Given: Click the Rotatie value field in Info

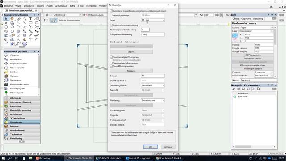Looking at the screenshot, I should [264, 45].
